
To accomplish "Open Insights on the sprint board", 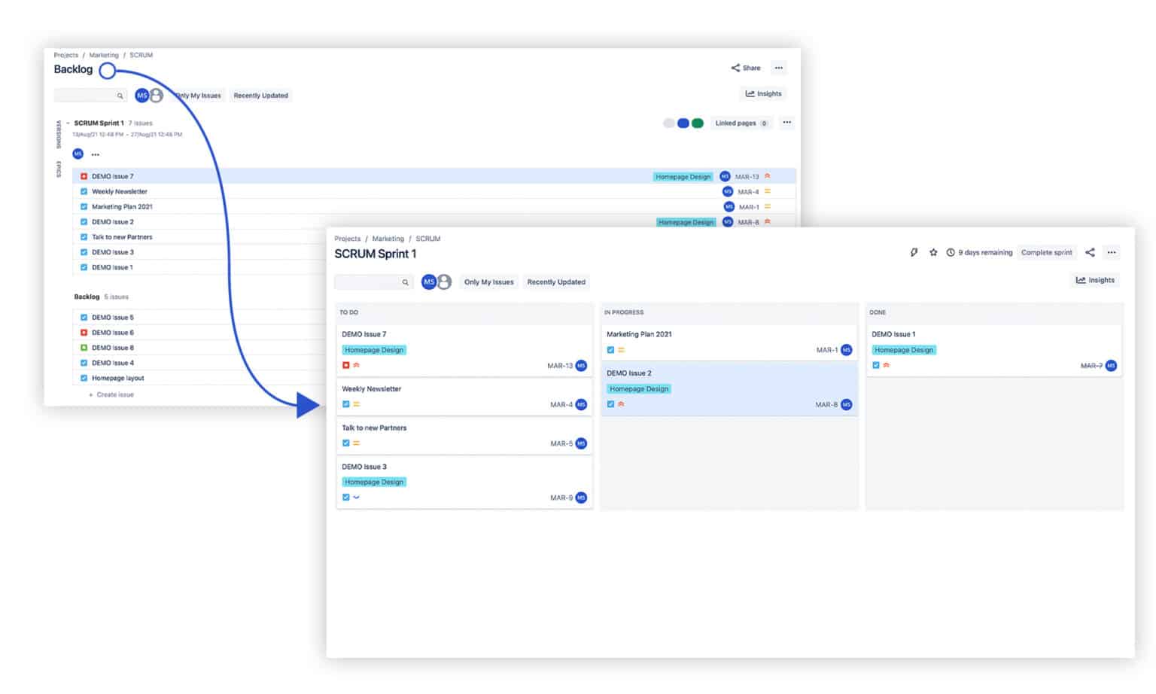I will click(1095, 280).
